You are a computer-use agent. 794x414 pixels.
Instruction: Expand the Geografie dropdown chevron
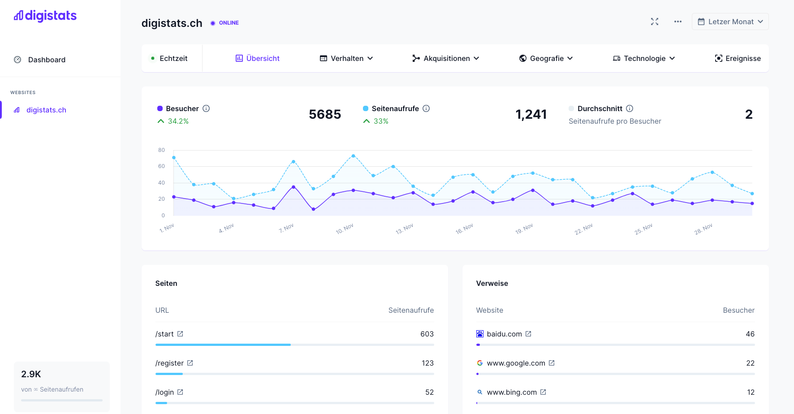[570, 58]
